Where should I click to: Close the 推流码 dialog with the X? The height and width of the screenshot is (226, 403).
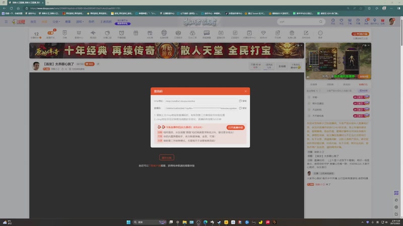(245, 91)
